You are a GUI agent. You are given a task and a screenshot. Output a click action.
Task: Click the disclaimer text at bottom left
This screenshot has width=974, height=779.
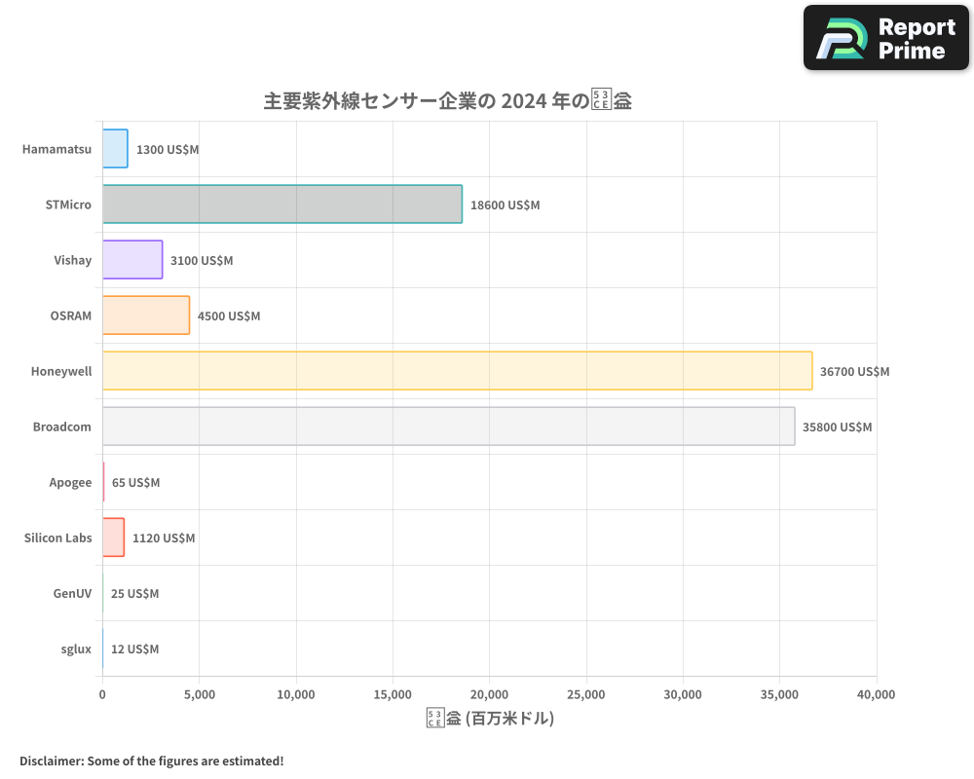click(x=150, y=760)
